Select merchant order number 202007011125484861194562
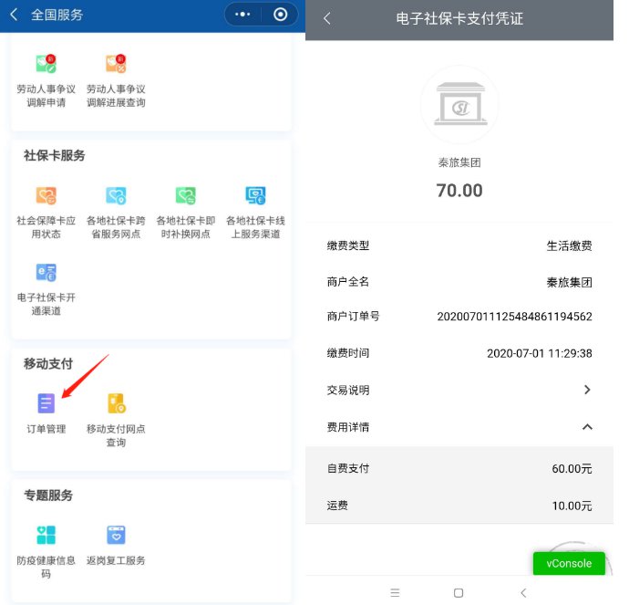The height and width of the screenshot is (605, 629). [514, 317]
